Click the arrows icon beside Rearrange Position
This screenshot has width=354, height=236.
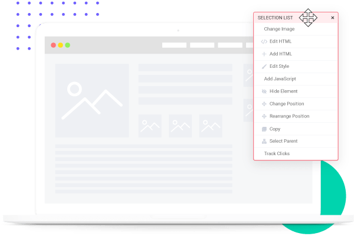(264, 116)
